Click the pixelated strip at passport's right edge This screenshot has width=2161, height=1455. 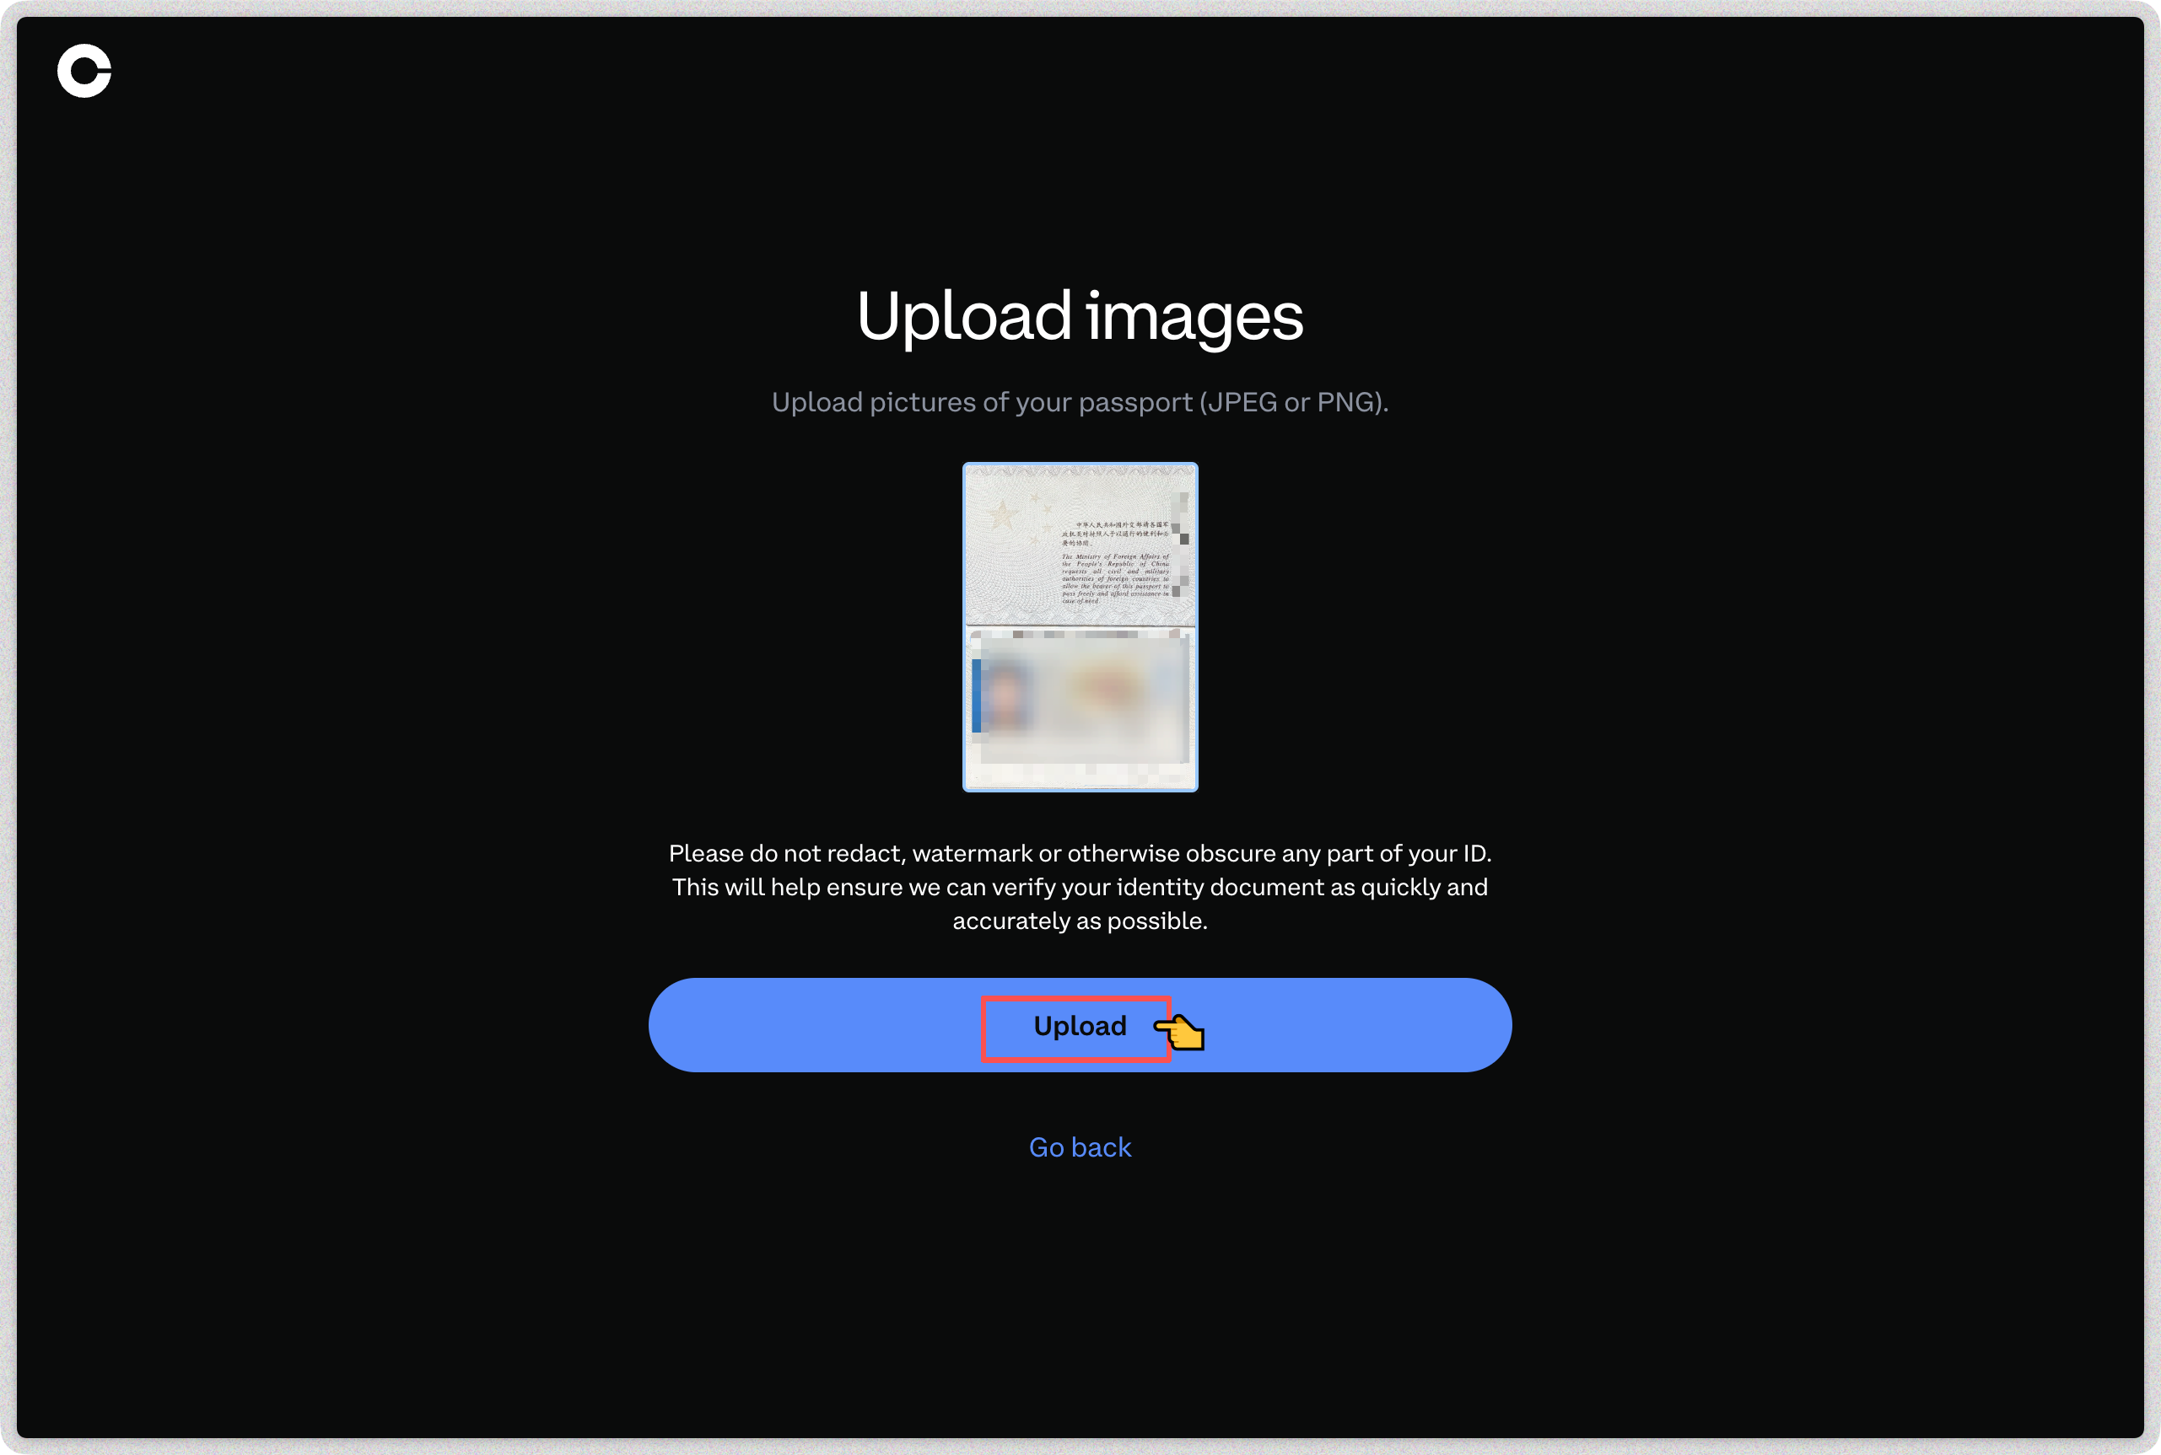tap(1181, 547)
